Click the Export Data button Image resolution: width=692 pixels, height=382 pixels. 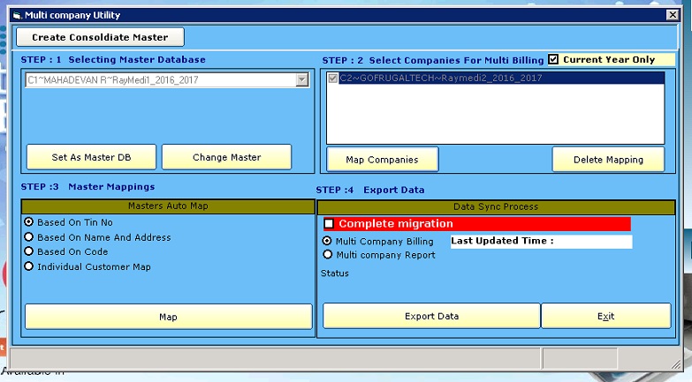431,316
